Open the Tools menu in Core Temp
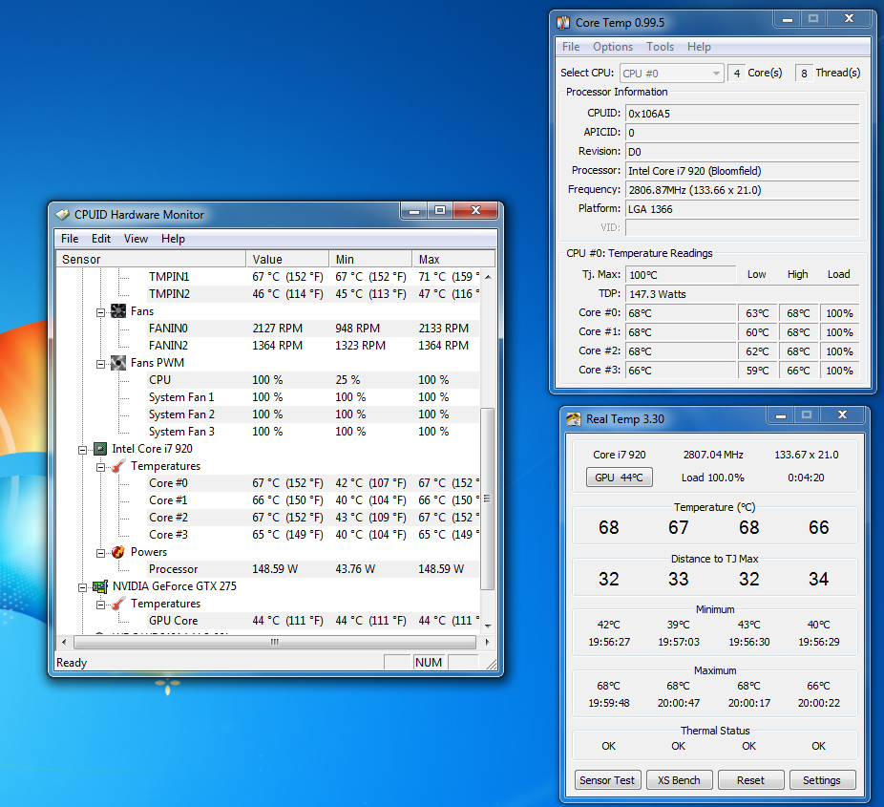884x807 pixels. 661,47
